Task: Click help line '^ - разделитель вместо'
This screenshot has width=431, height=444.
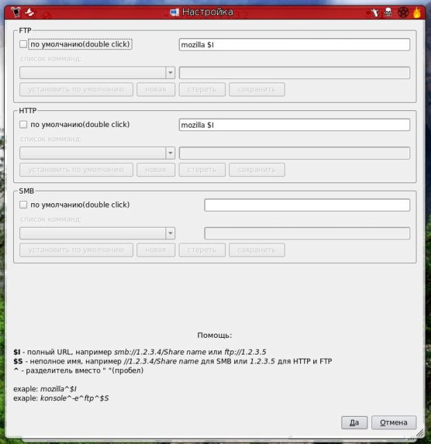Action: point(78,370)
